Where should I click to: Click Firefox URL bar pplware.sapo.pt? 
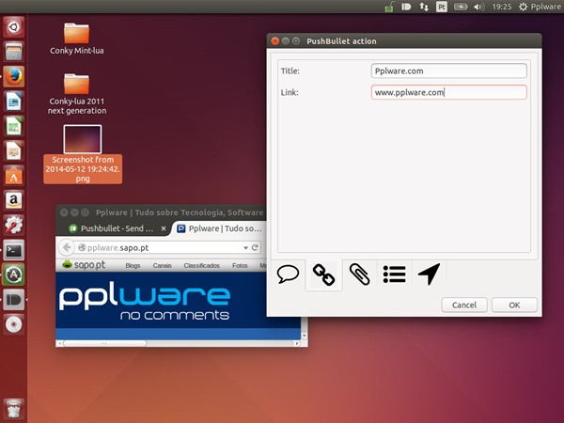point(158,247)
